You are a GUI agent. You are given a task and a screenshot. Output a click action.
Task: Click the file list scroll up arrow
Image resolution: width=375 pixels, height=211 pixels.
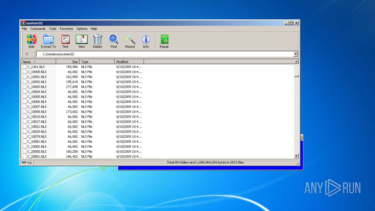click(x=296, y=62)
